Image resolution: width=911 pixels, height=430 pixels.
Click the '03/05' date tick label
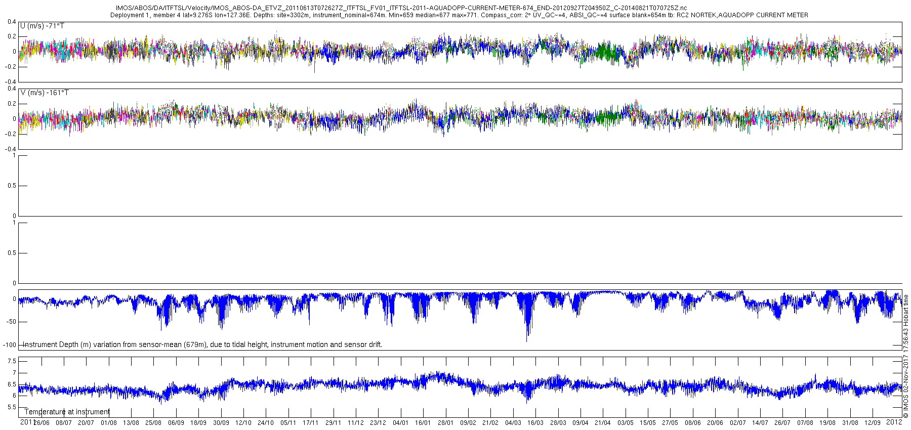[625, 423]
